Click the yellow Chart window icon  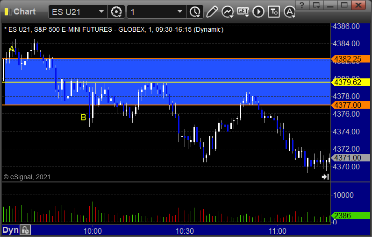tap(8, 12)
